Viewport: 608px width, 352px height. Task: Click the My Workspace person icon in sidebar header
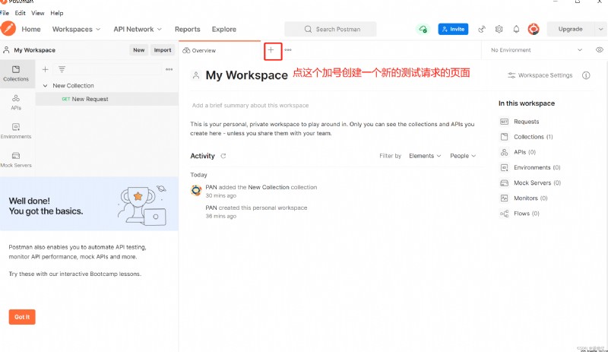click(x=6, y=50)
